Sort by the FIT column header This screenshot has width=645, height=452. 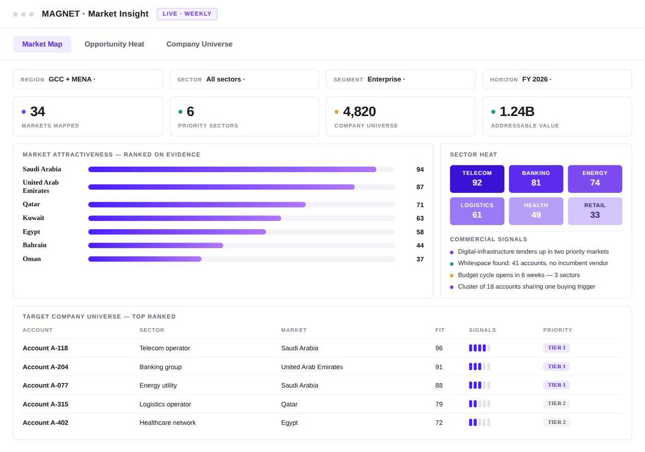click(x=440, y=330)
